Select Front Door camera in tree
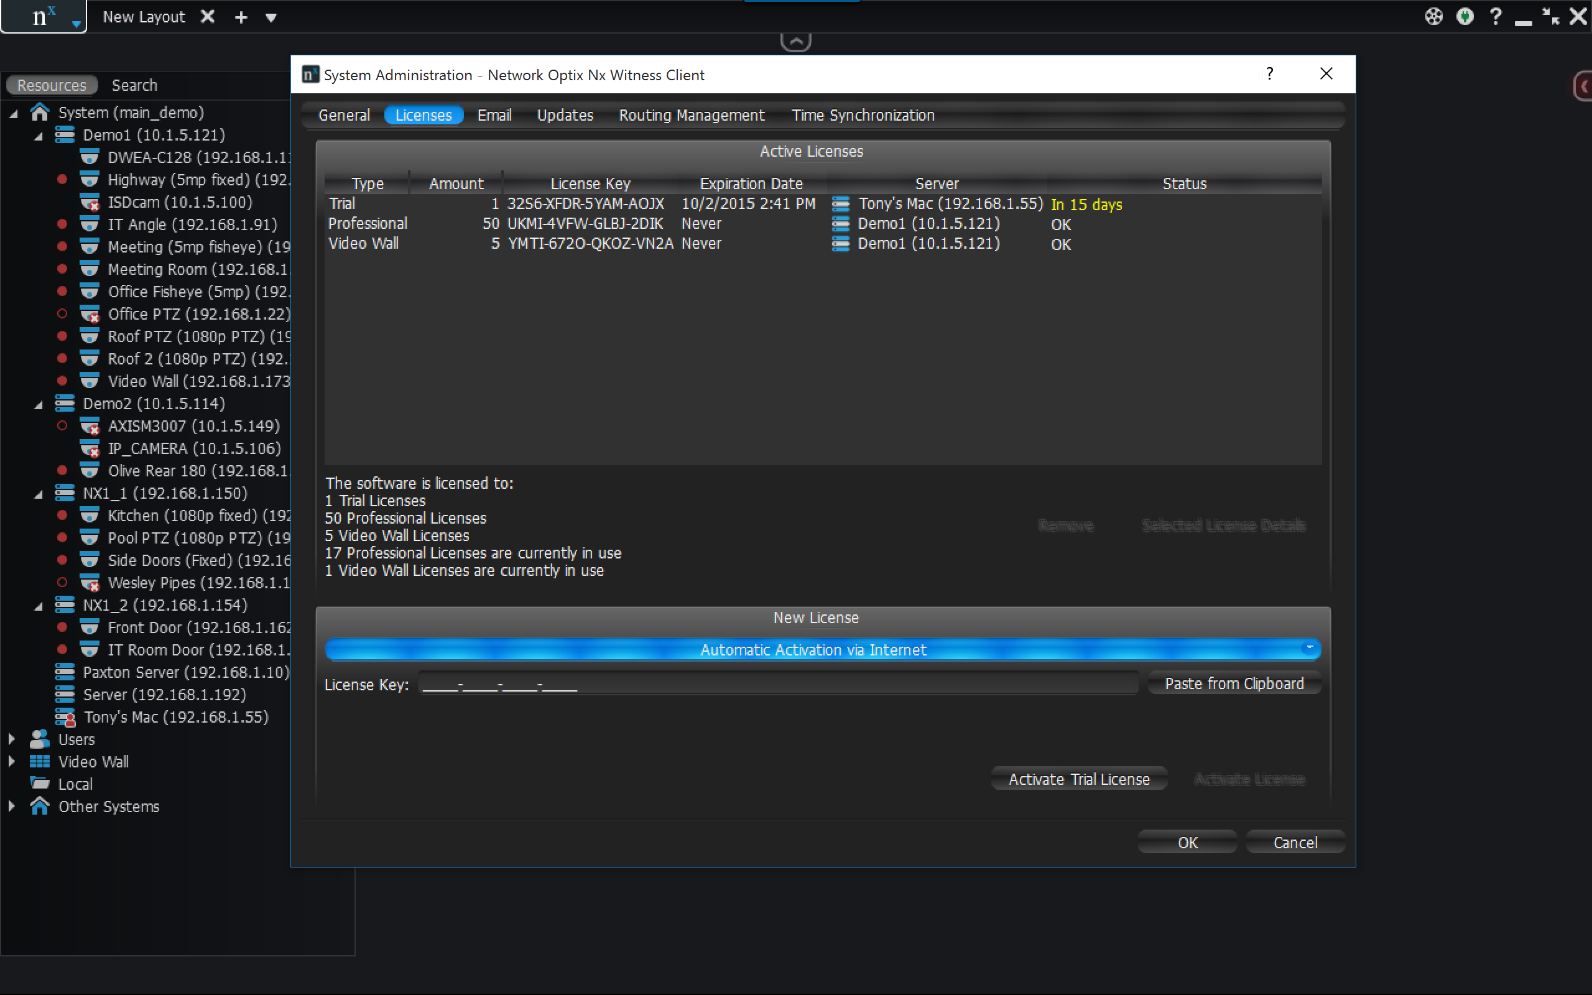 click(198, 627)
